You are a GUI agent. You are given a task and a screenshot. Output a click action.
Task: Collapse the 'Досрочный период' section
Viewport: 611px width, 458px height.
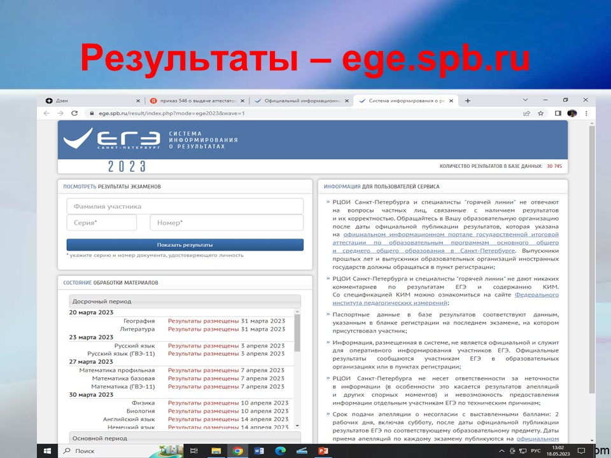[x=185, y=301]
